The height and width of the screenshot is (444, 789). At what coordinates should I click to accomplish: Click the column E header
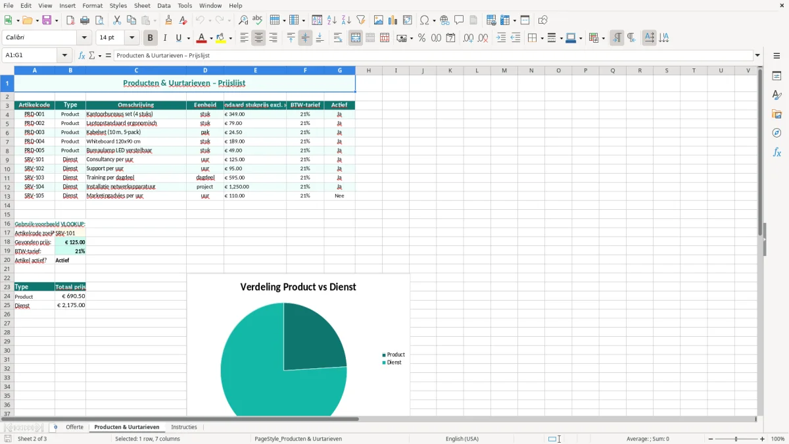tap(255, 70)
